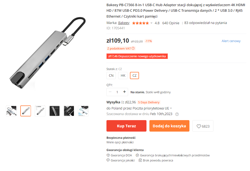
Task: Expand the star rating breakdown dropdown arrow
Action: tap(151, 23)
